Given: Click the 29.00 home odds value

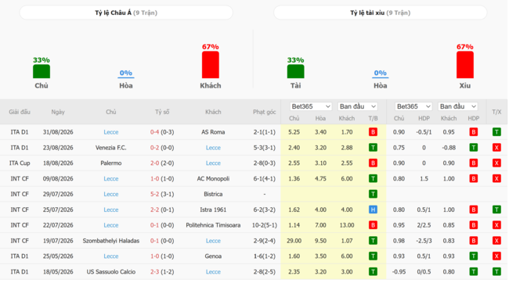Looking at the screenshot, I should tap(294, 241).
